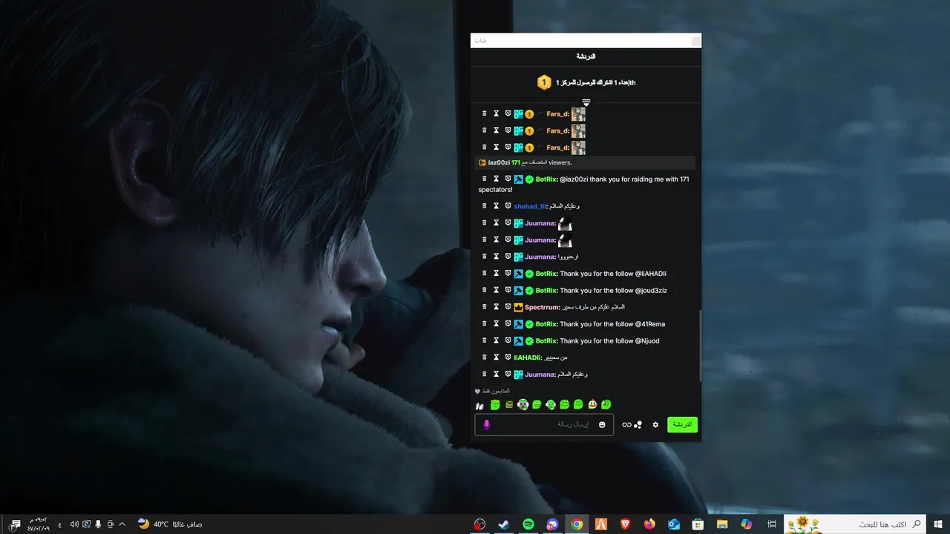The image size is (950, 534).
Task: Click Spectrrum's crown badge
Action: point(519,307)
